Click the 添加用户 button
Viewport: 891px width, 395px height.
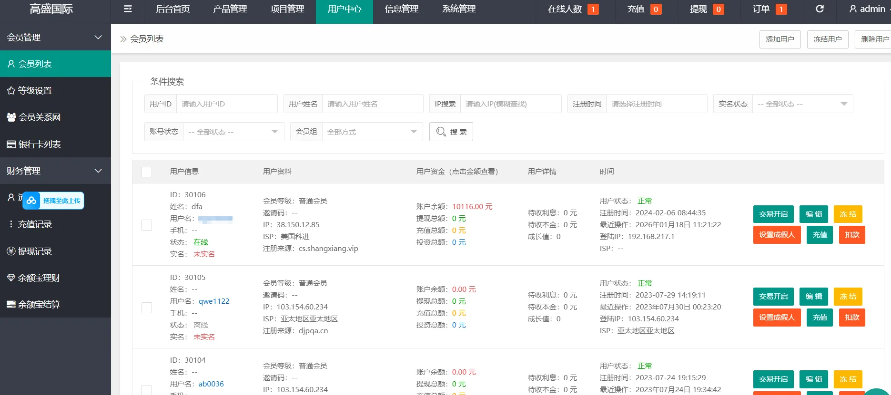pos(780,39)
